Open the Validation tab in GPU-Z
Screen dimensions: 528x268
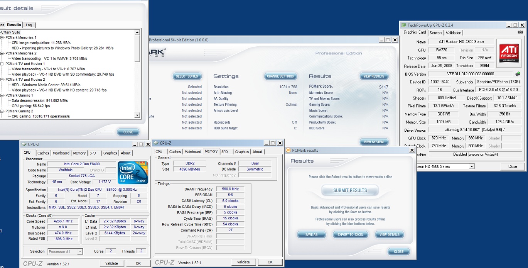454,33
